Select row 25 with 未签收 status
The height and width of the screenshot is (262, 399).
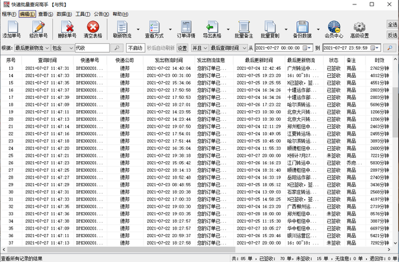click(x=196, y=156)
